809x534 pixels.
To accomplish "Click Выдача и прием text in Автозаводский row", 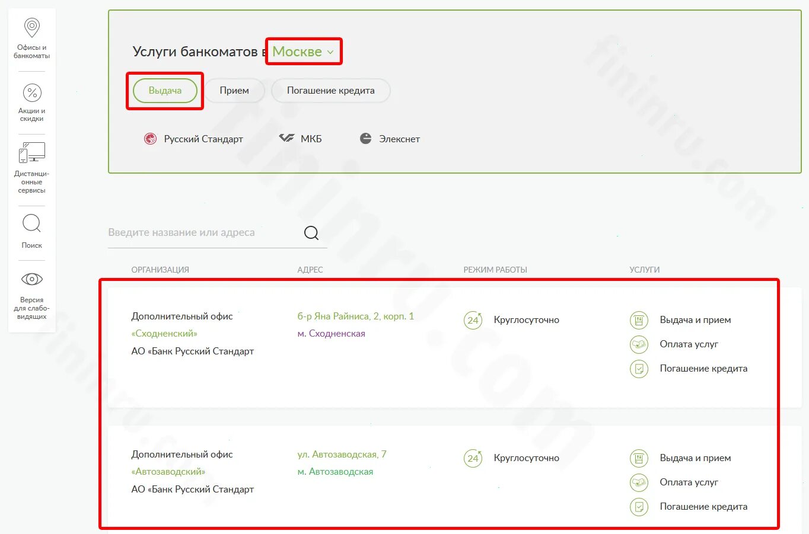I will (695, 458).
